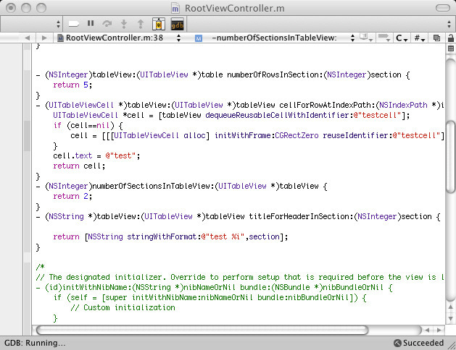Click the 'GDB: Running…' status text

pyautogui.click(x=35, y=343)
